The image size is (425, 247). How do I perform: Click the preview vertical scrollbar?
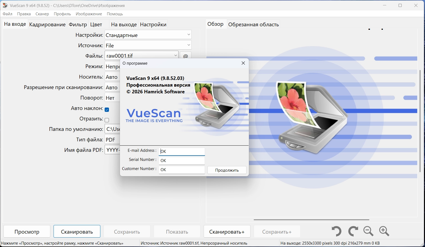420,121
